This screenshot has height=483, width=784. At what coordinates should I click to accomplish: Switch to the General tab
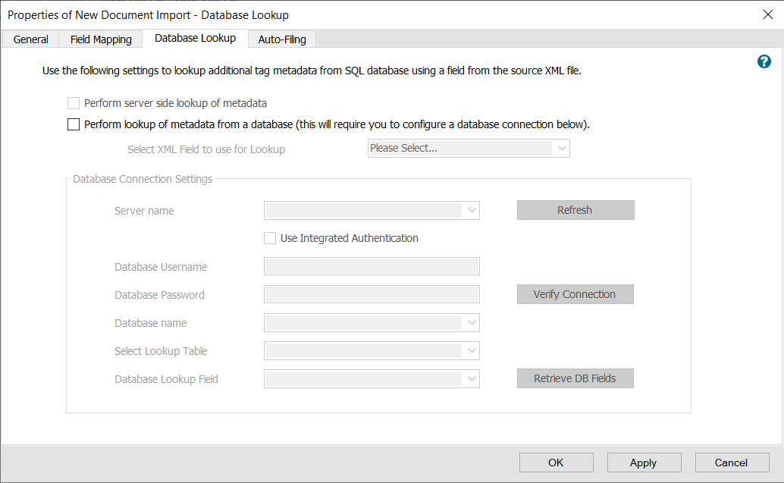pos(30,39)
